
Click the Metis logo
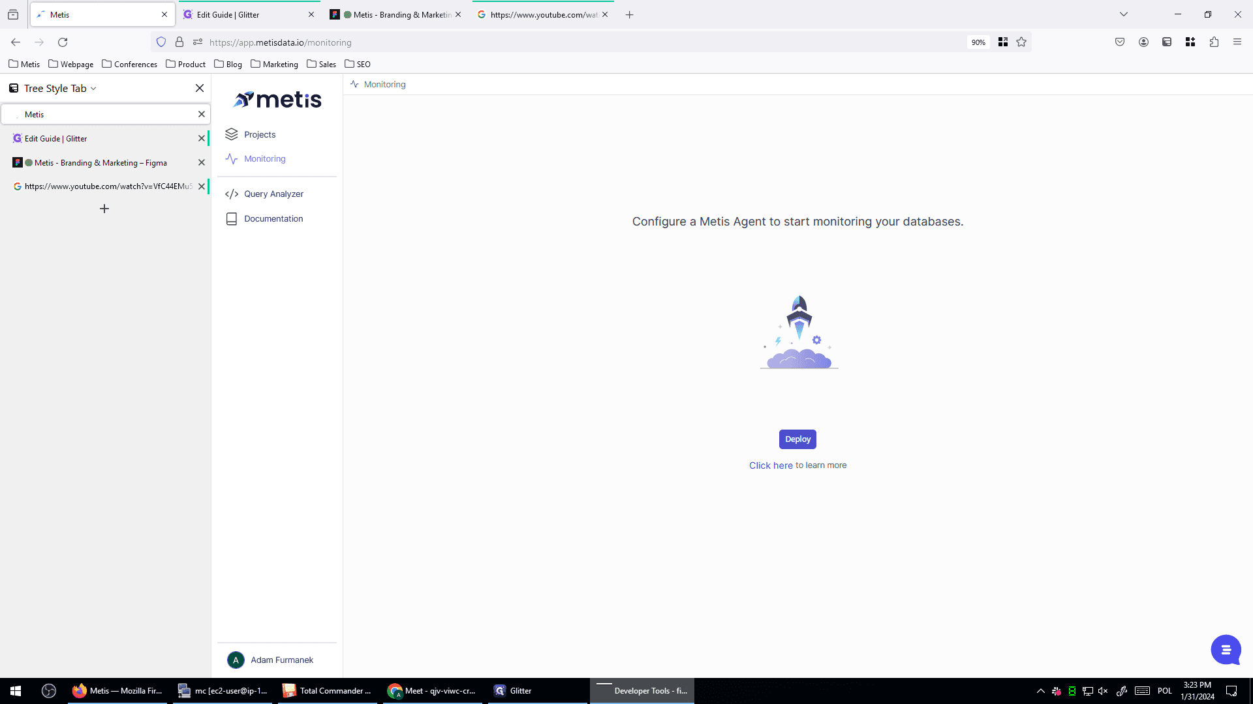point(277,100)
